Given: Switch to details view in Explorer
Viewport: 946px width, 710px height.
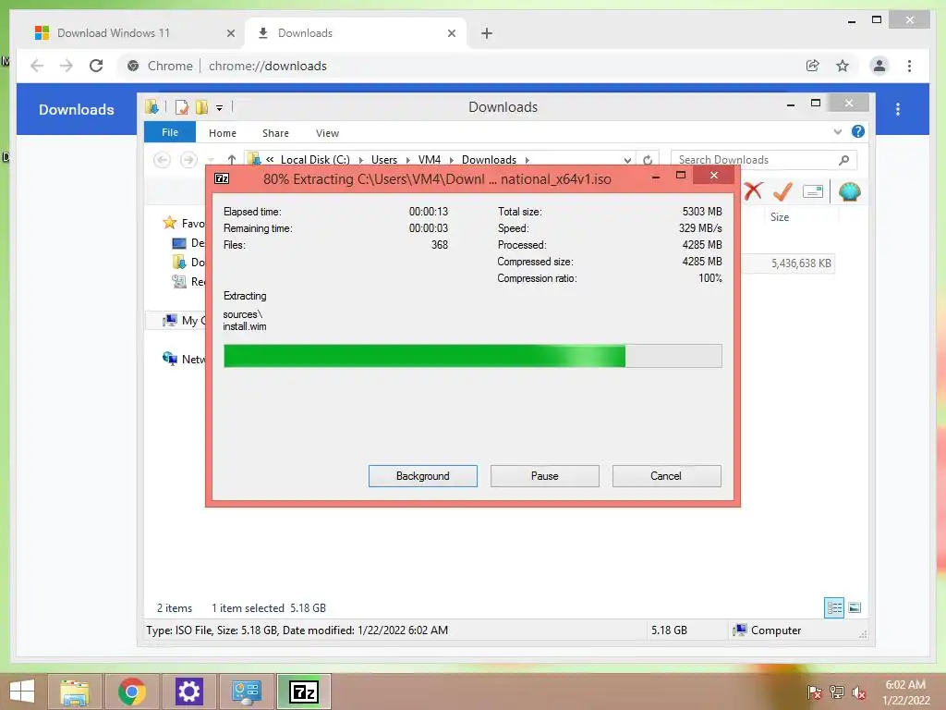Looking at the screenshot, I should pos(834,607).
